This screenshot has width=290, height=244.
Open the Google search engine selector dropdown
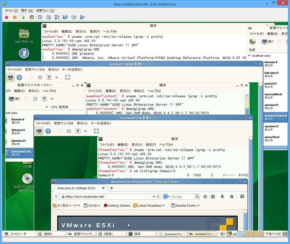tap(167, 197)
